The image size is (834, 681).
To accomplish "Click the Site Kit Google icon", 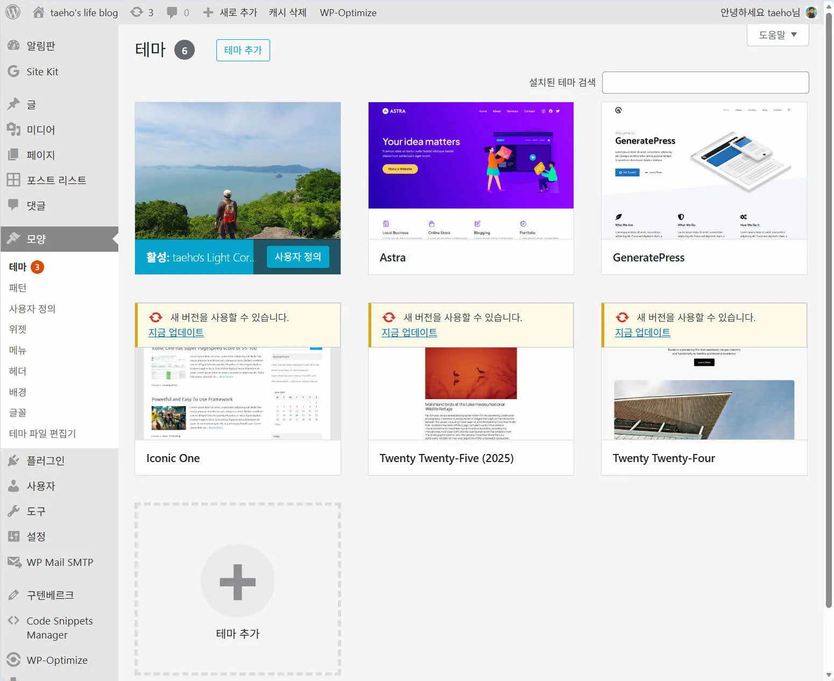I will click(13, 71).
